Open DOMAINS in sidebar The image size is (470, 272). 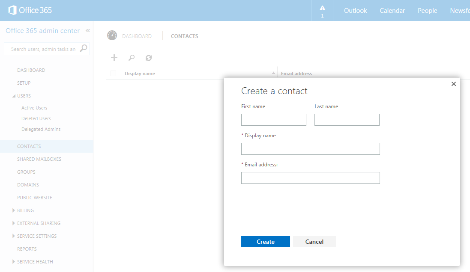(28, 185)
